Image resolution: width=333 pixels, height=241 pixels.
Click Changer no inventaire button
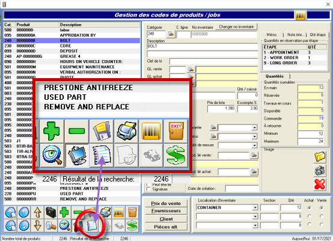click(236, 27)
